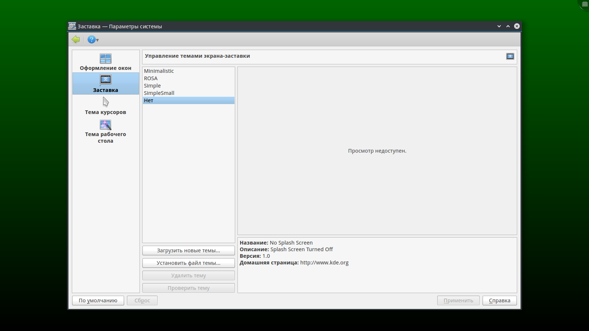
Task: Select the Minimalistic splash theme
Action: pyautogui.click(x=188, y=71)
